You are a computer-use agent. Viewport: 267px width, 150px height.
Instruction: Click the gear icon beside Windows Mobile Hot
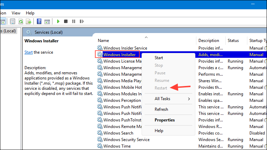pyautogui.click(x=100, y=87)
